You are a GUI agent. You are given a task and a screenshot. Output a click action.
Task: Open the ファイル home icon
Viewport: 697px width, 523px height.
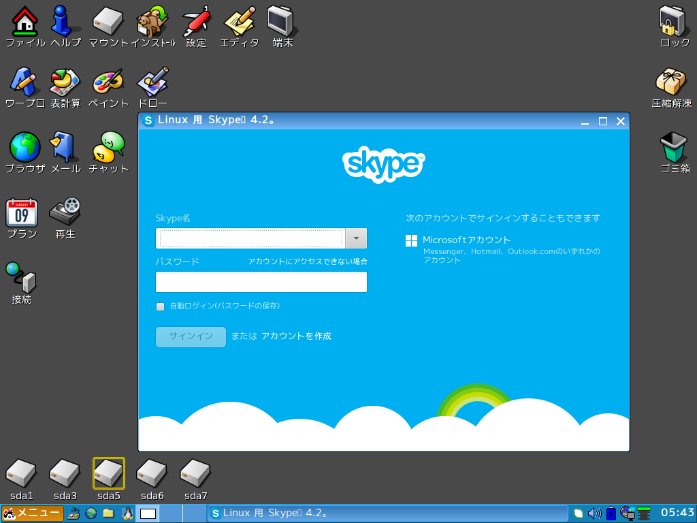coord(25,21)
